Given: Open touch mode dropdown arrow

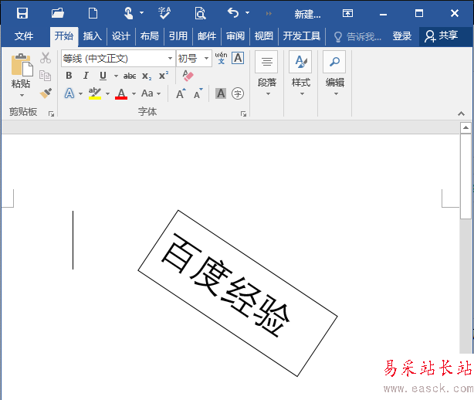Looking at the screenshot, I should (x=141, y=13).
